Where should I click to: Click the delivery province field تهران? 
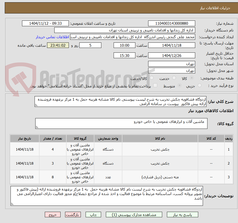[172, 64]
